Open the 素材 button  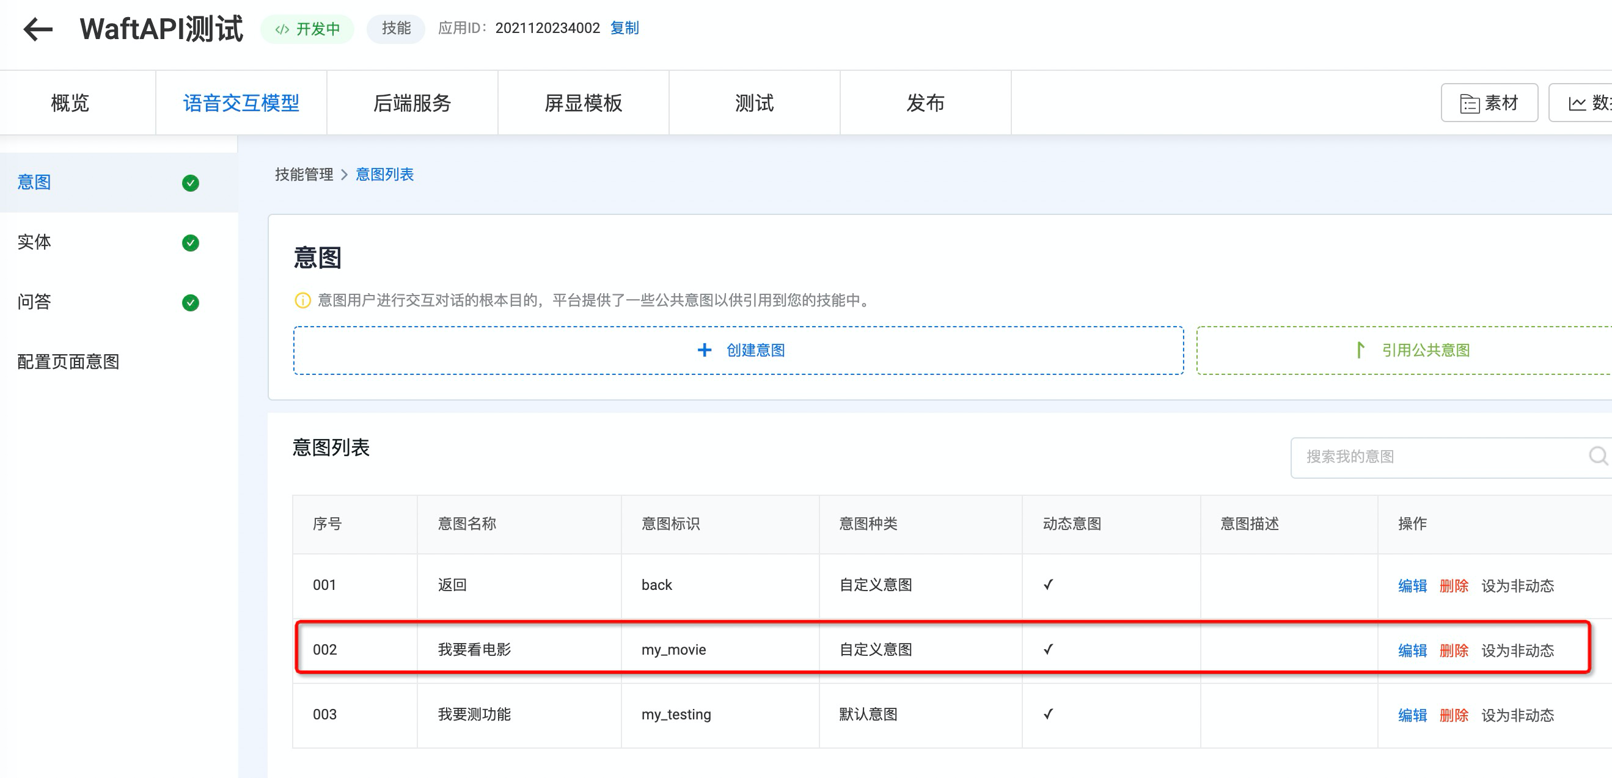(1489, 103)
